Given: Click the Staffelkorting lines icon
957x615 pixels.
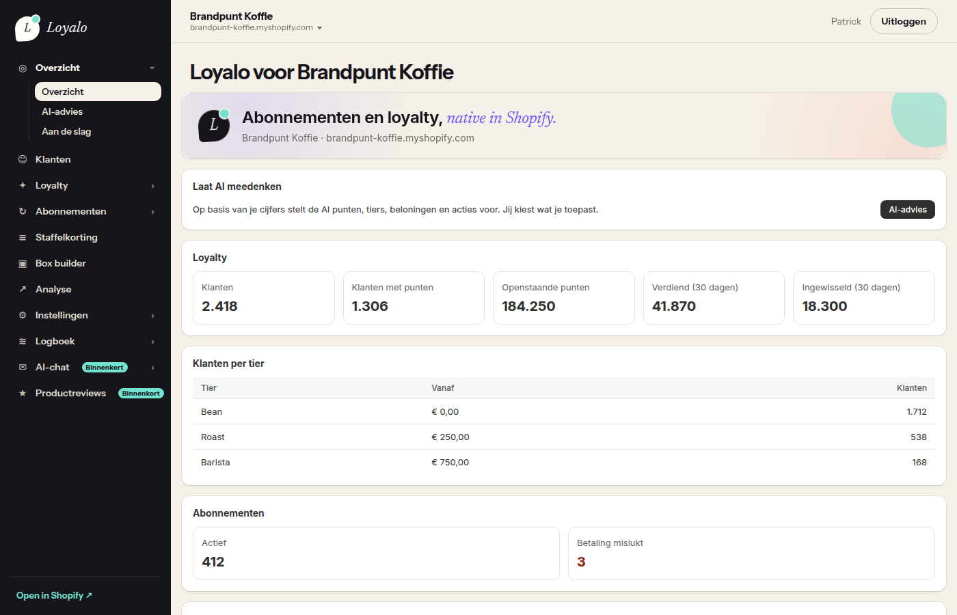Looking at the screenshot, I should [23, 237].
